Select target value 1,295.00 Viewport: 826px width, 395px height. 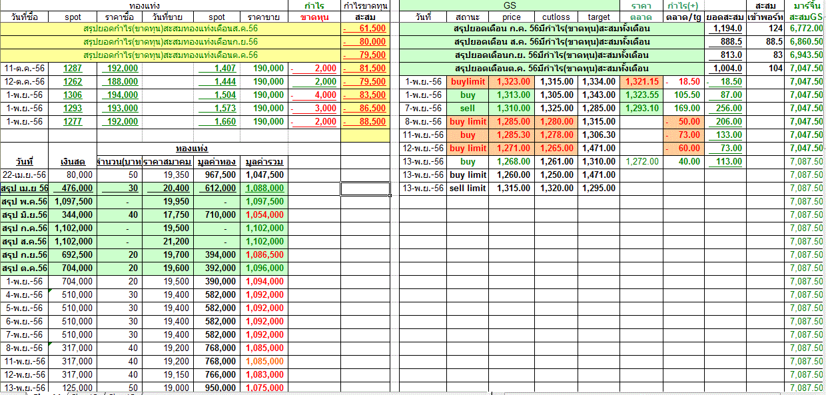pos(598,188)
